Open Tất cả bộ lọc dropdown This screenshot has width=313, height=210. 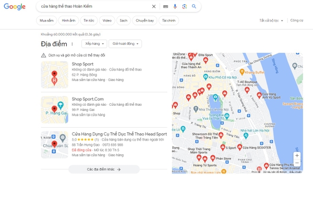pyautogui.click(x=271, y=20)
